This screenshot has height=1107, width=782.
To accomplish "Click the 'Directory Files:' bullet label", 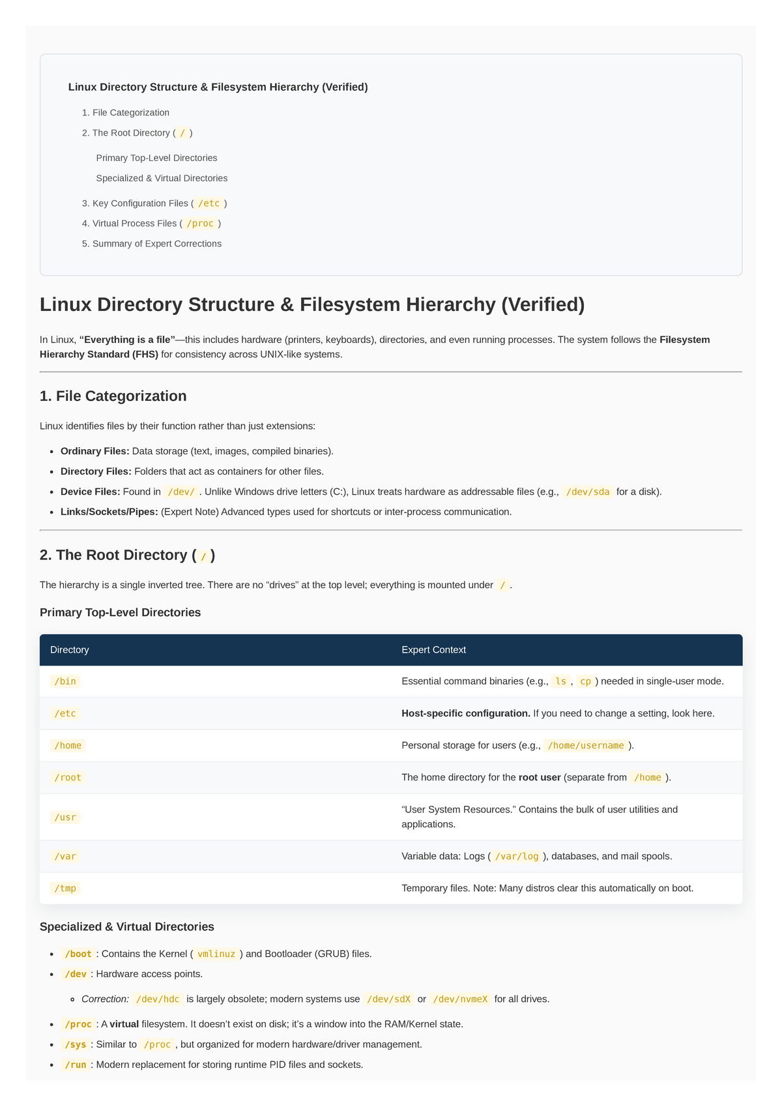I will pyautogui.click(x=96, y=471).
